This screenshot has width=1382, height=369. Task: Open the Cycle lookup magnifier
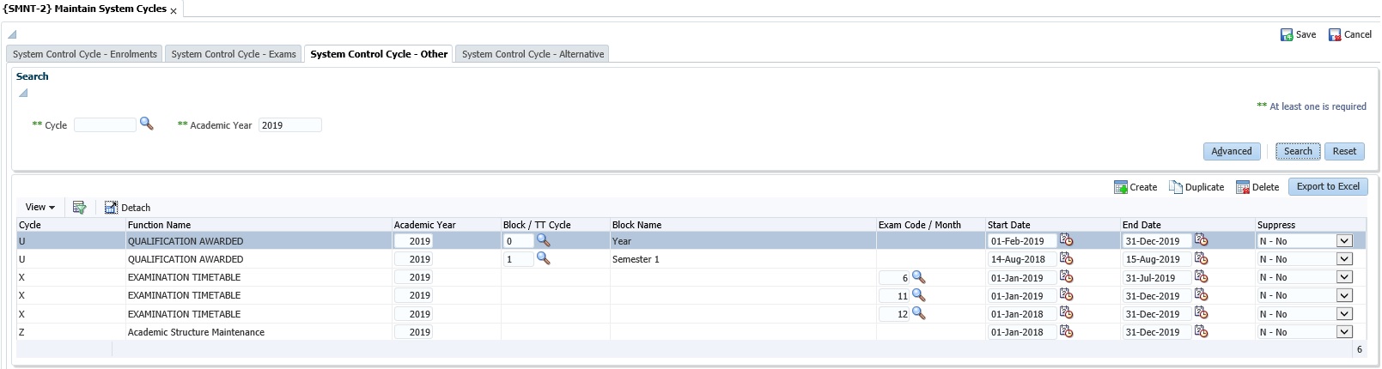click(147, 124)
